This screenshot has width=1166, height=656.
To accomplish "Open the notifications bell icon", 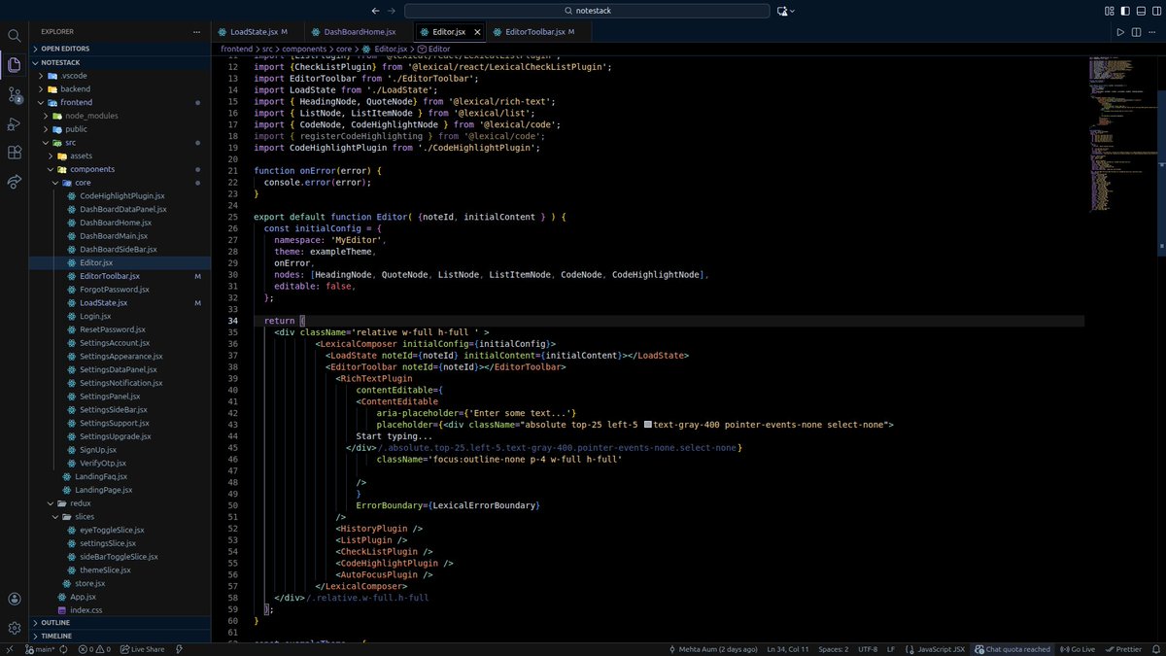I will coord(1154,649).
